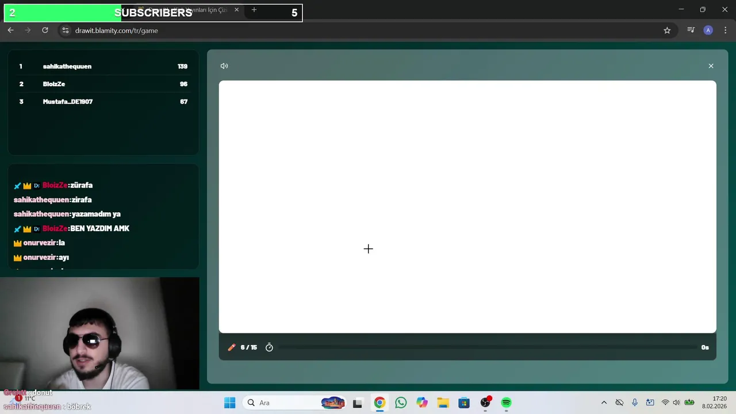This screenshot has width=736, height=414.
Task: Mute game sound with the speaker icon
Action: tap(224, 66)
